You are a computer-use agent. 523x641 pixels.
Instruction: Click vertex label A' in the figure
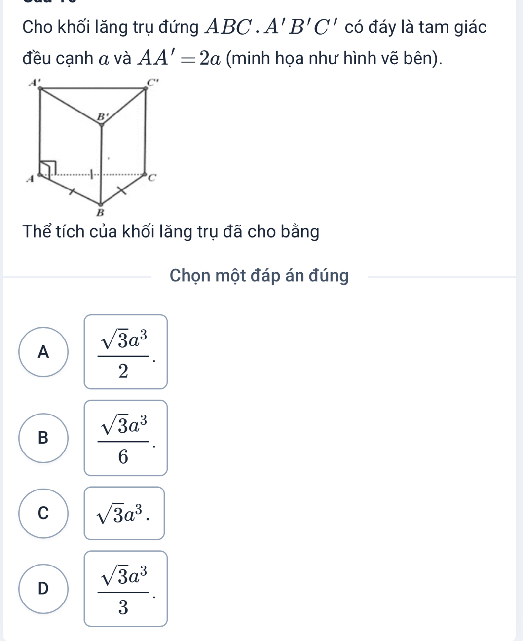34,83
